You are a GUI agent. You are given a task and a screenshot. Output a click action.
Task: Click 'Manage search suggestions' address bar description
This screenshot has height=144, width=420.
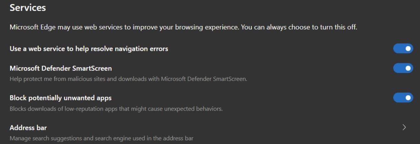coord(41,139)
